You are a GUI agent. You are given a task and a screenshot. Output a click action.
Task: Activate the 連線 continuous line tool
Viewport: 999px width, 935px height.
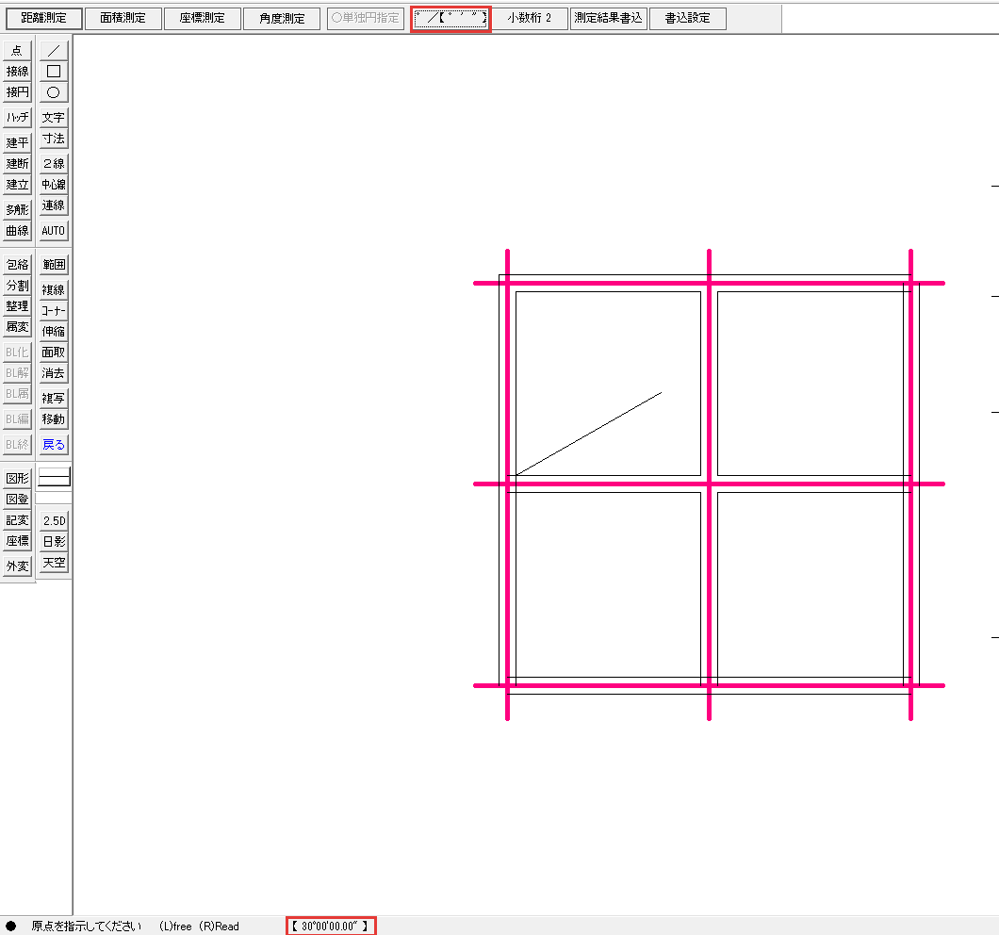coord(54,205)
